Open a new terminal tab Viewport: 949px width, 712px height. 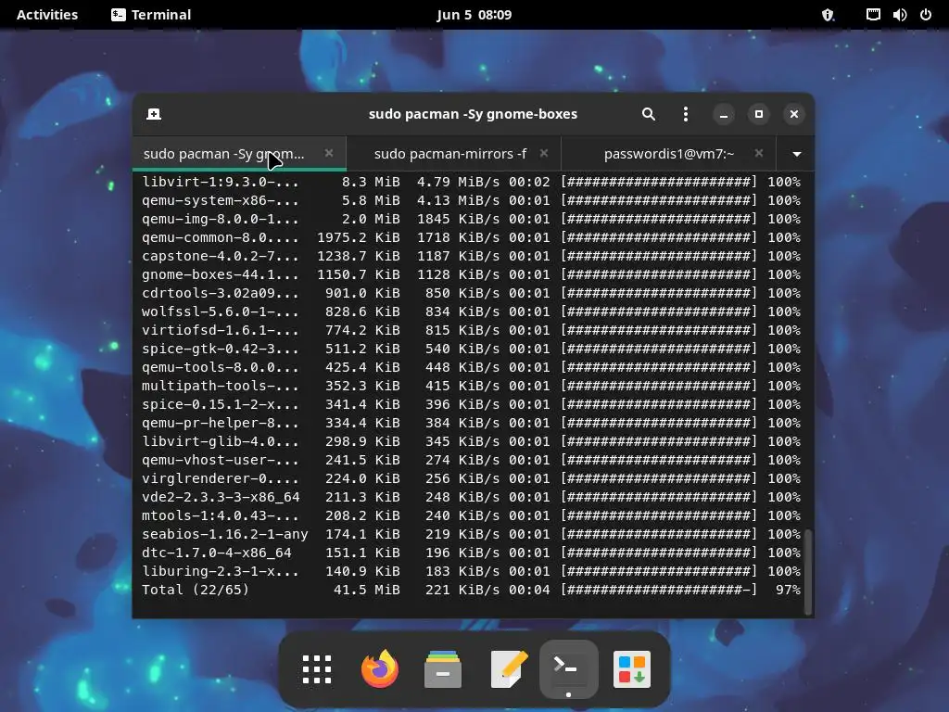[154, 114]
